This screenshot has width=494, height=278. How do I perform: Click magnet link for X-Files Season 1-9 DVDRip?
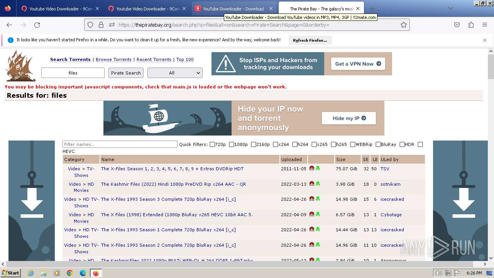click(x=312, y=168)
